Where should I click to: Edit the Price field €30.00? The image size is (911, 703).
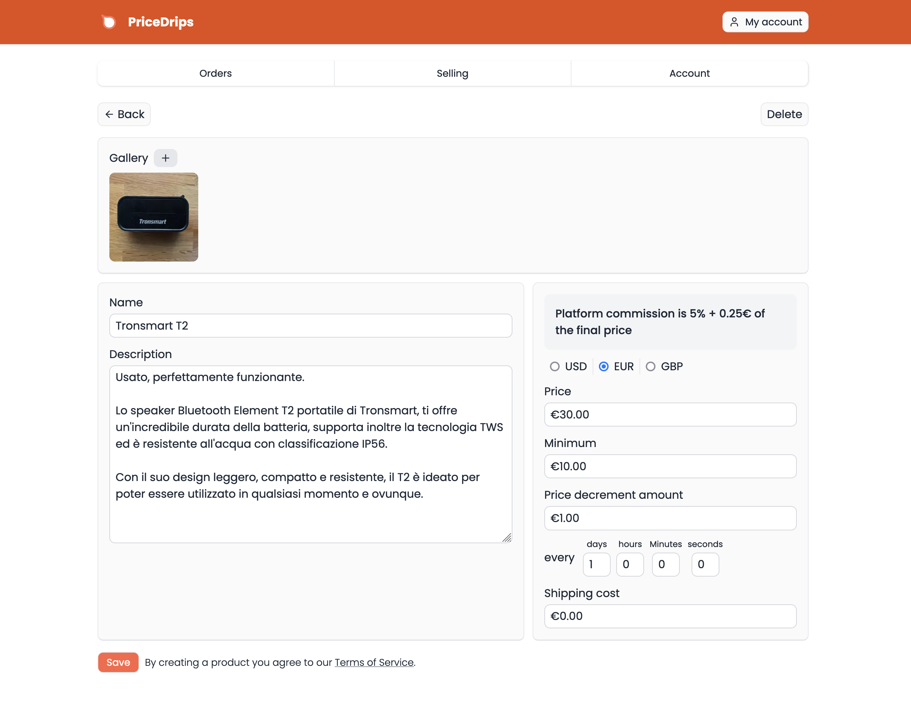670,415
